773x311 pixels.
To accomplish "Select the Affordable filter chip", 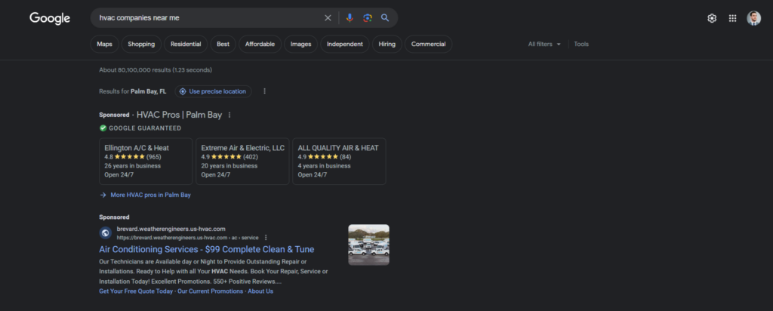I will click(260, 44).
